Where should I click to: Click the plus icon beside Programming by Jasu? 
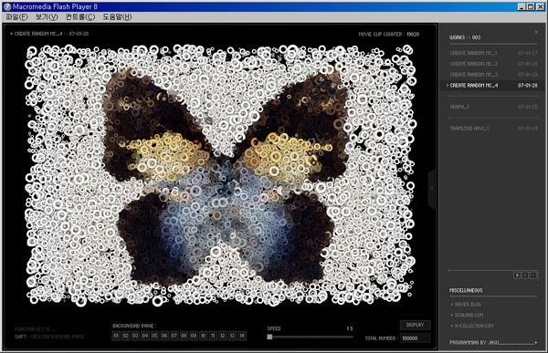(x=536, y=343)
